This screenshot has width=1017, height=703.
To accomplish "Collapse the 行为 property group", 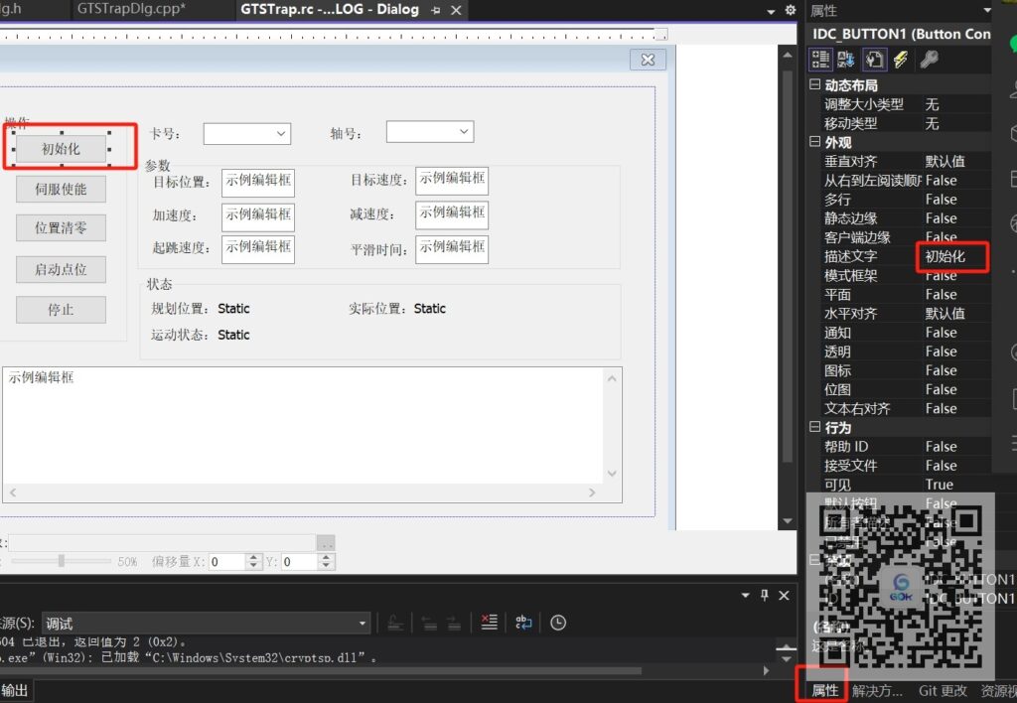I will point(814,427).
